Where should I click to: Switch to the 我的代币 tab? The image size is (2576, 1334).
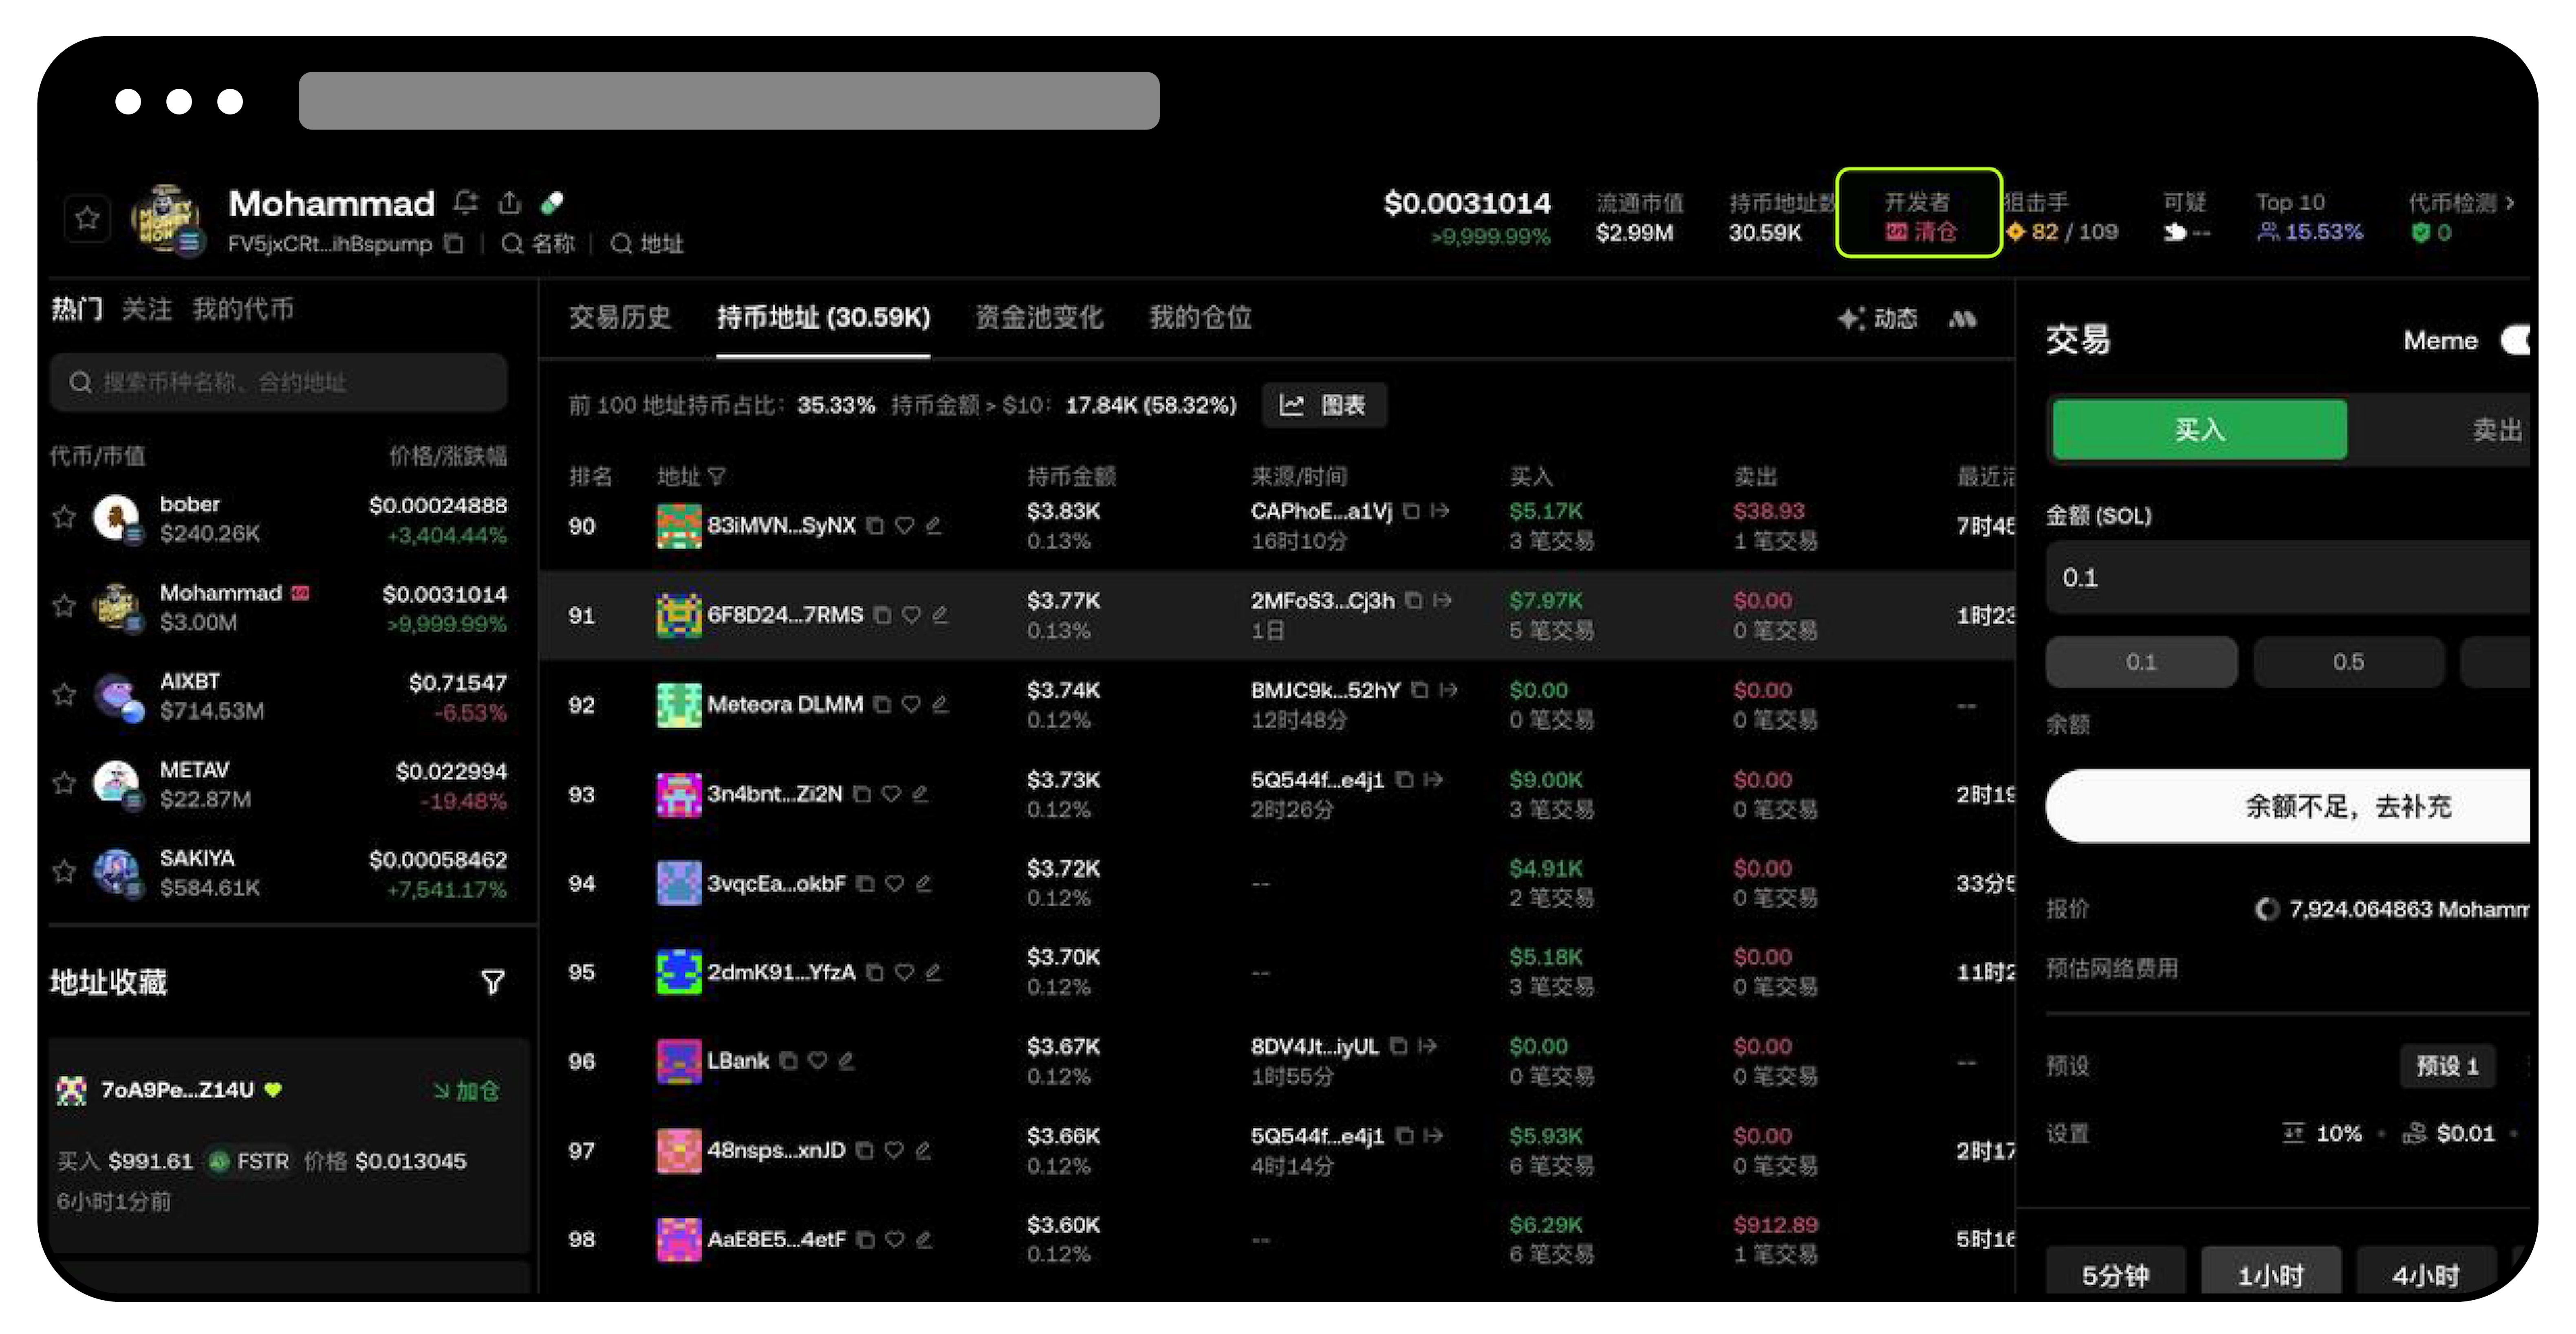click(243, 309)
